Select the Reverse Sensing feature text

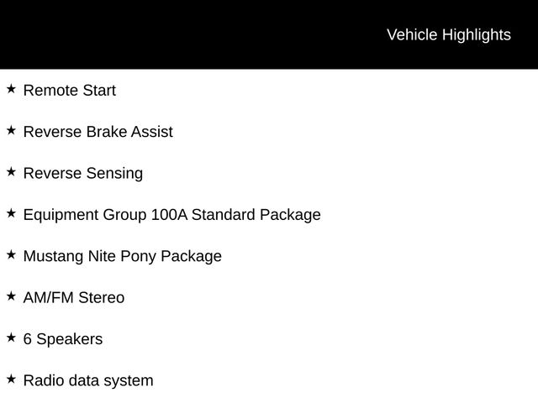[82, 174]
